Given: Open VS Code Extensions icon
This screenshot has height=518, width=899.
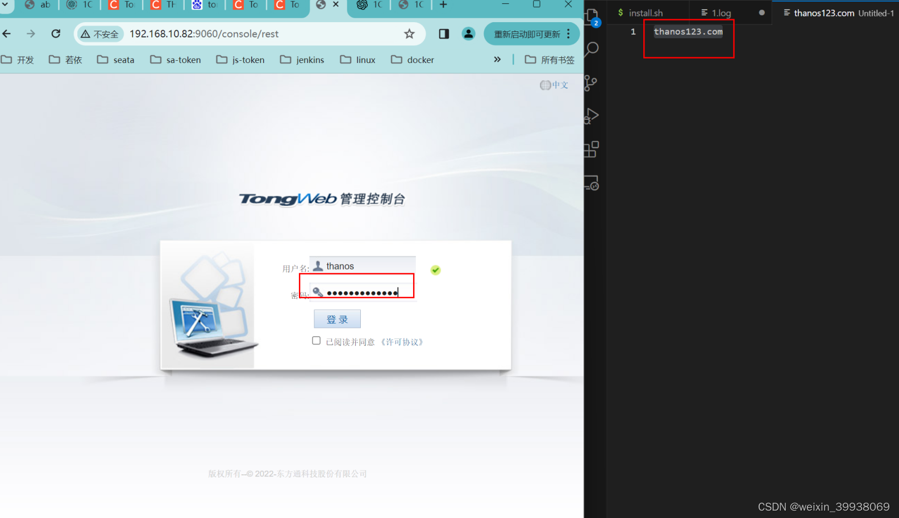Looking at the screenshot, I should coord(592,149).
